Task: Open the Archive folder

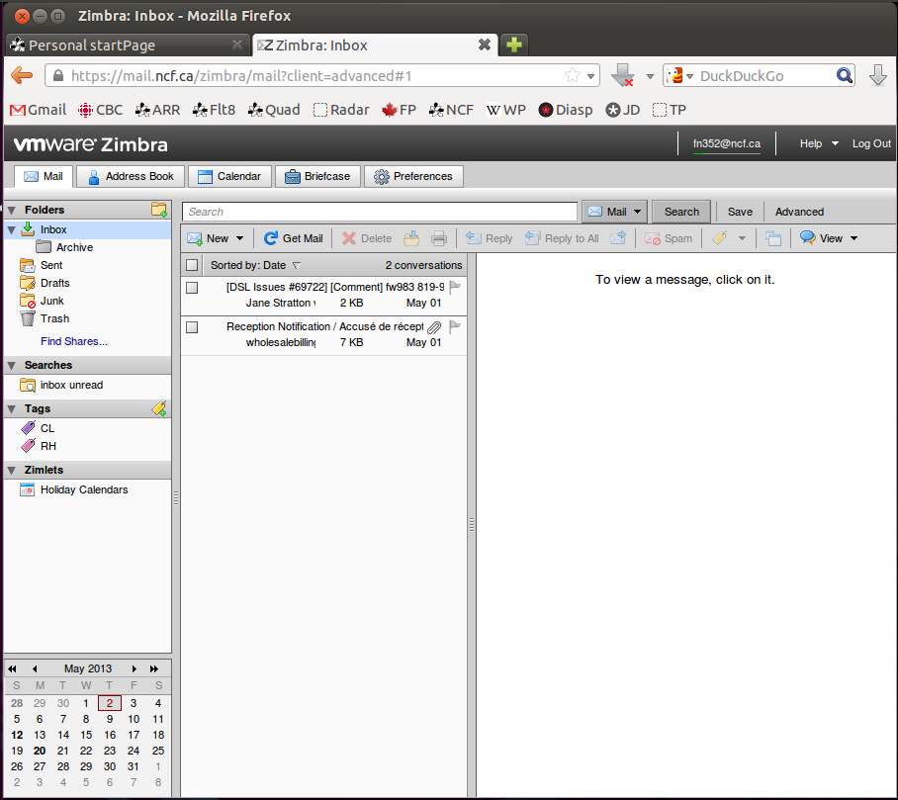Action: 74,247
